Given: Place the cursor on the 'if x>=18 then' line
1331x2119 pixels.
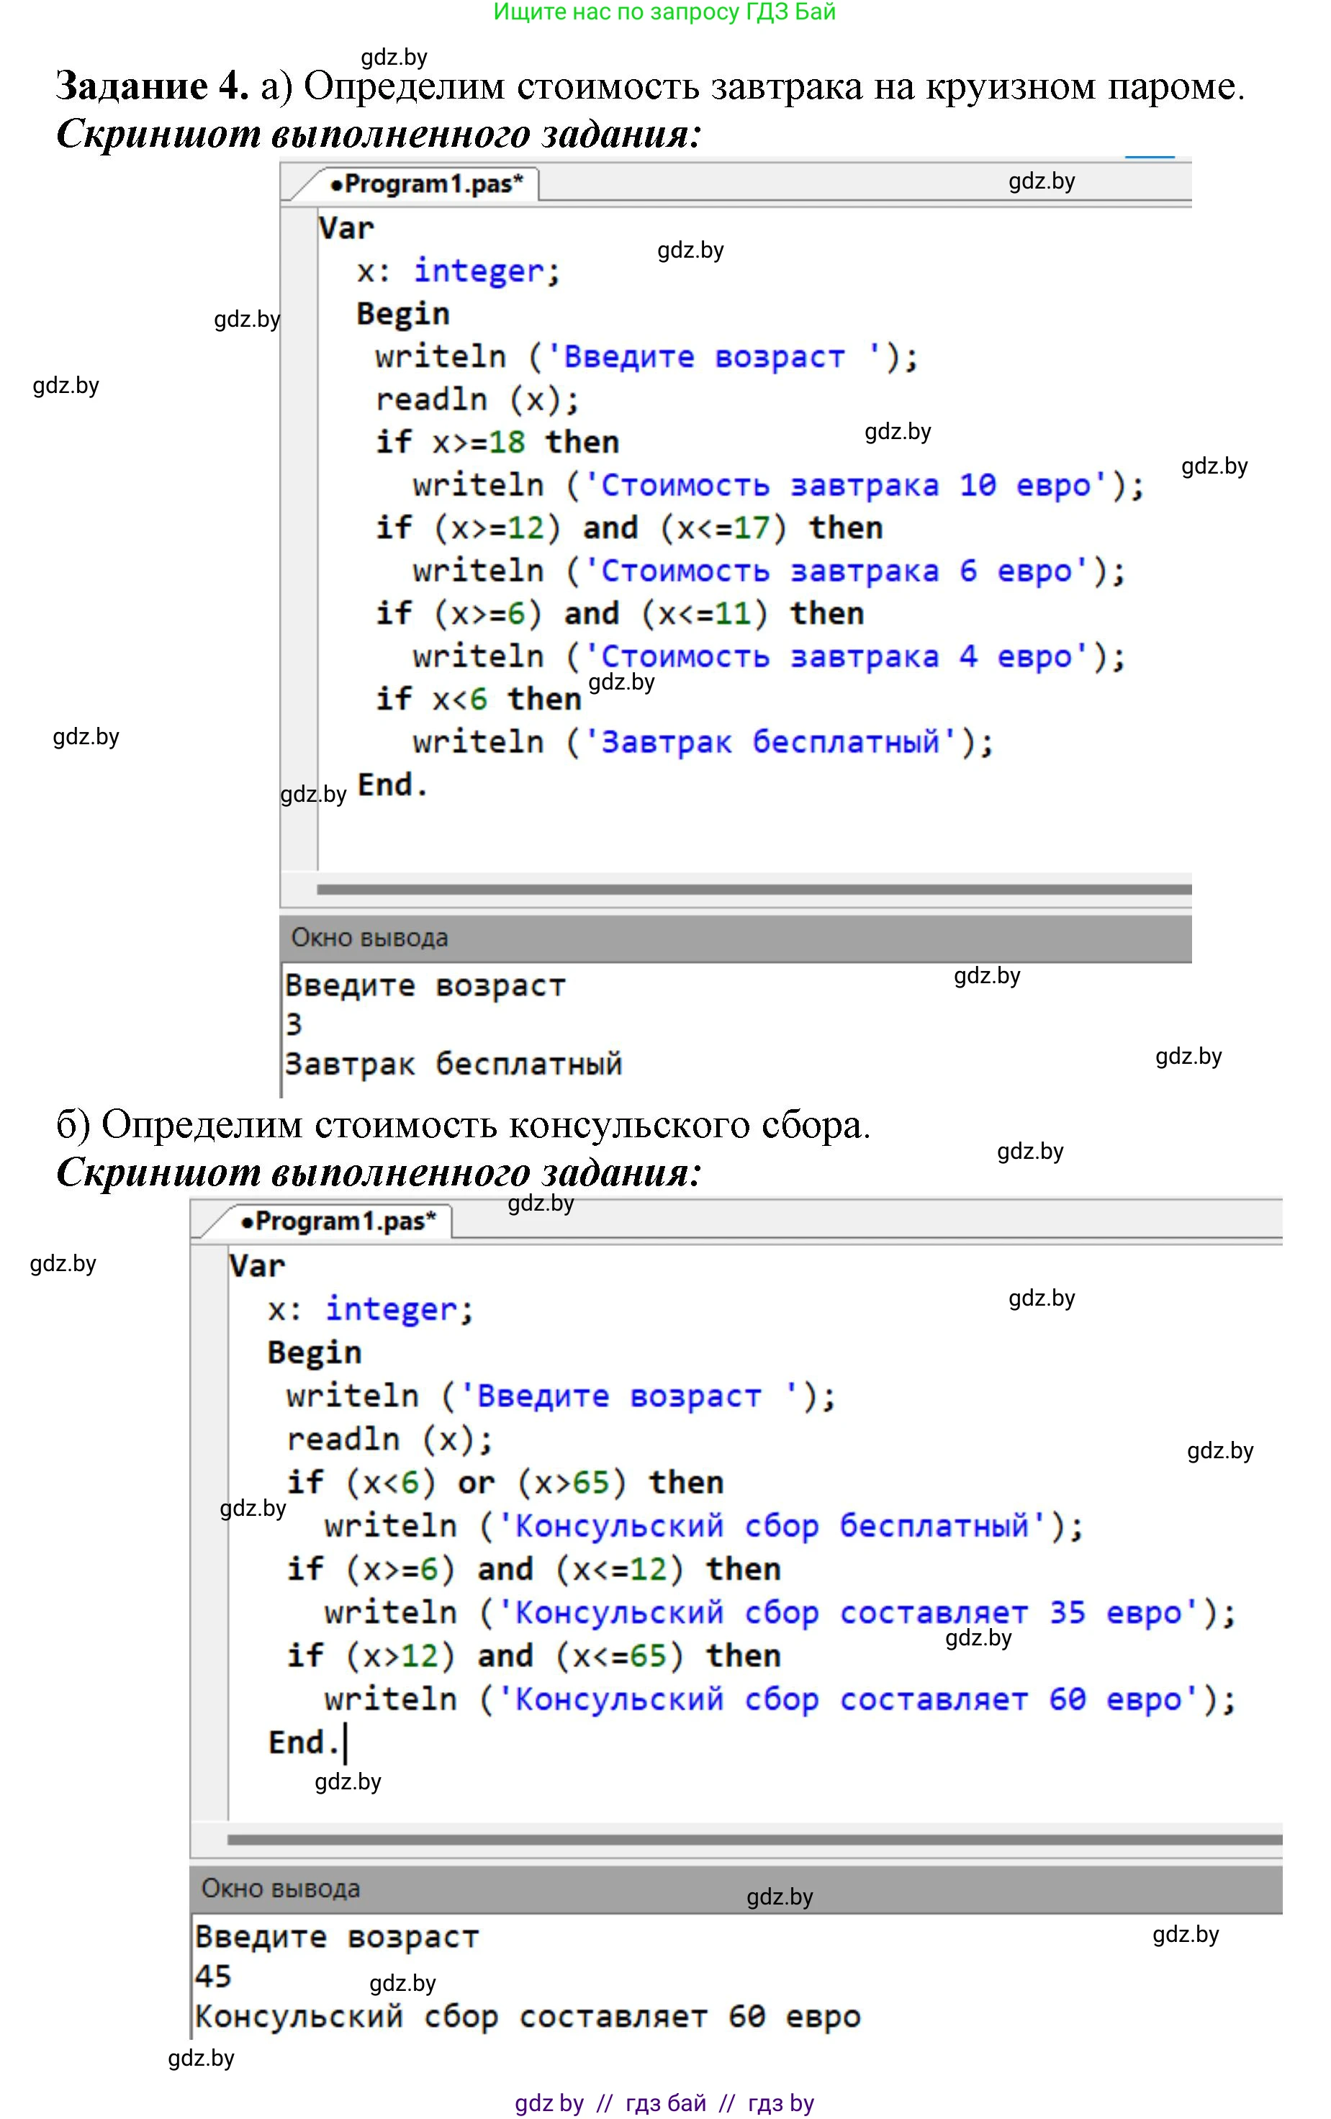Looking at the screenshot, I should [497, 442].
